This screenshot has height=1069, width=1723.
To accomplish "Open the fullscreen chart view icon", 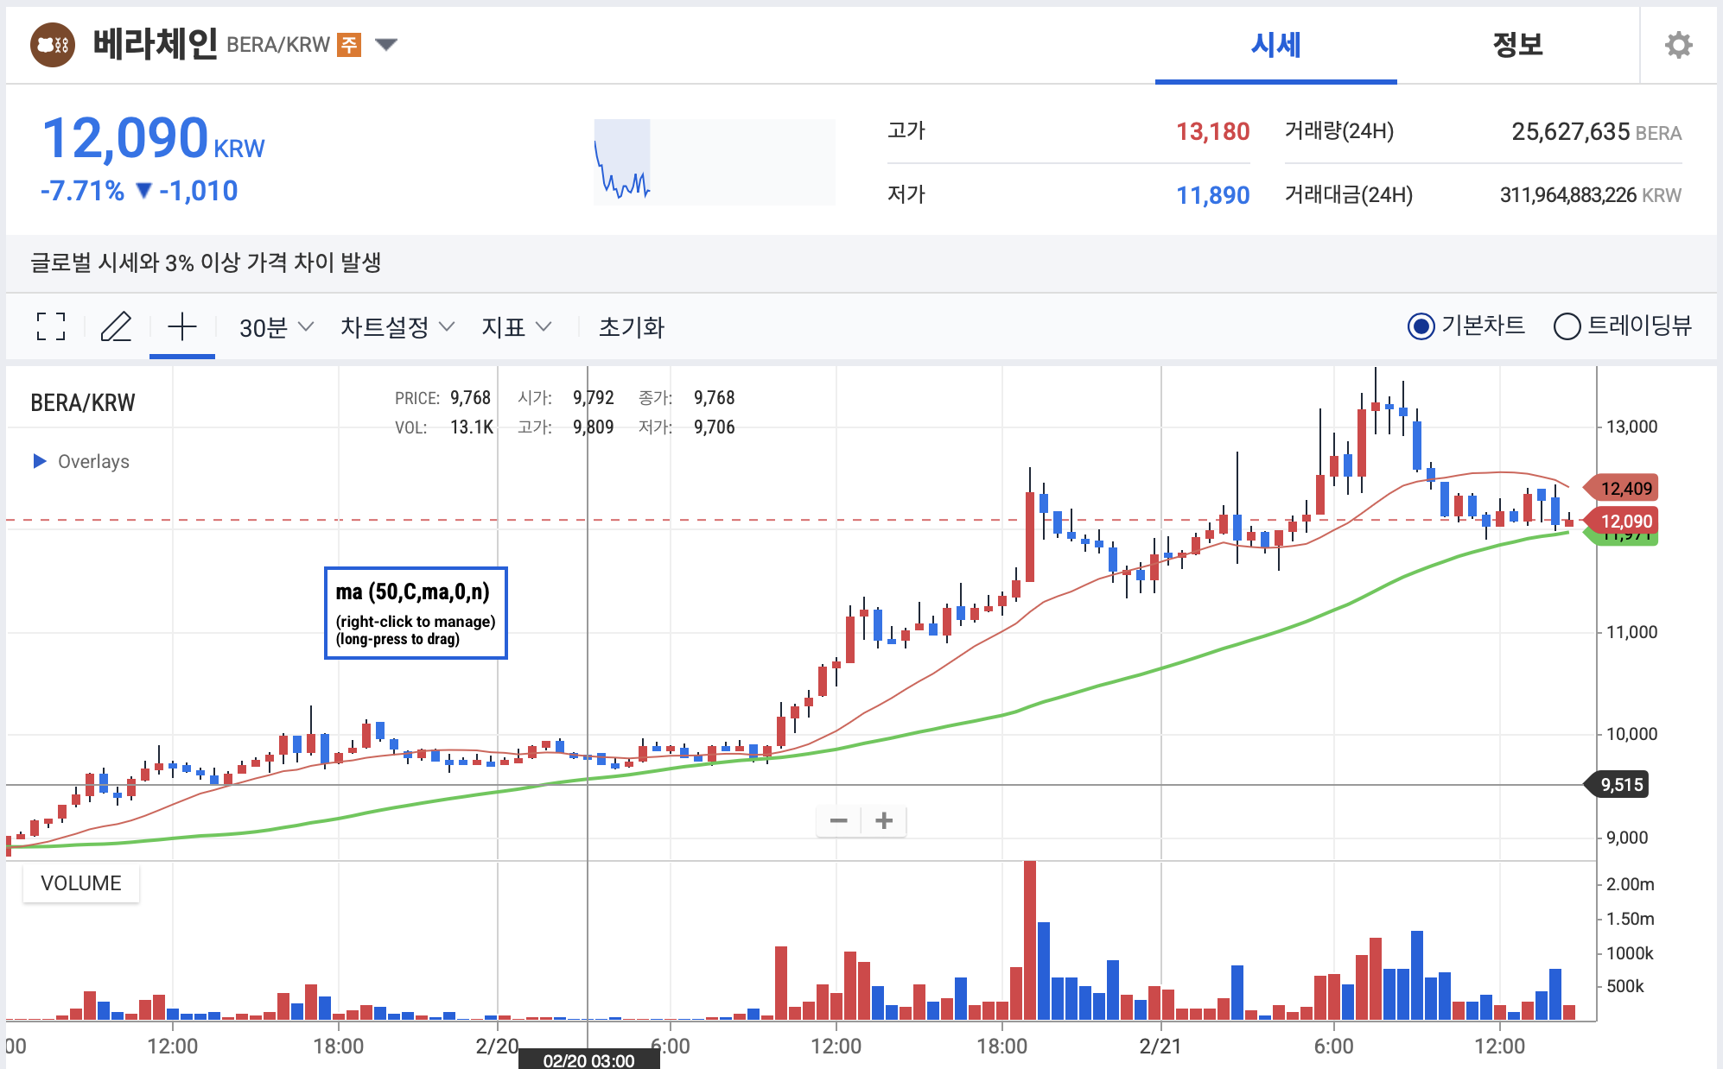I will pyautogui.click(x=50, y=326).
